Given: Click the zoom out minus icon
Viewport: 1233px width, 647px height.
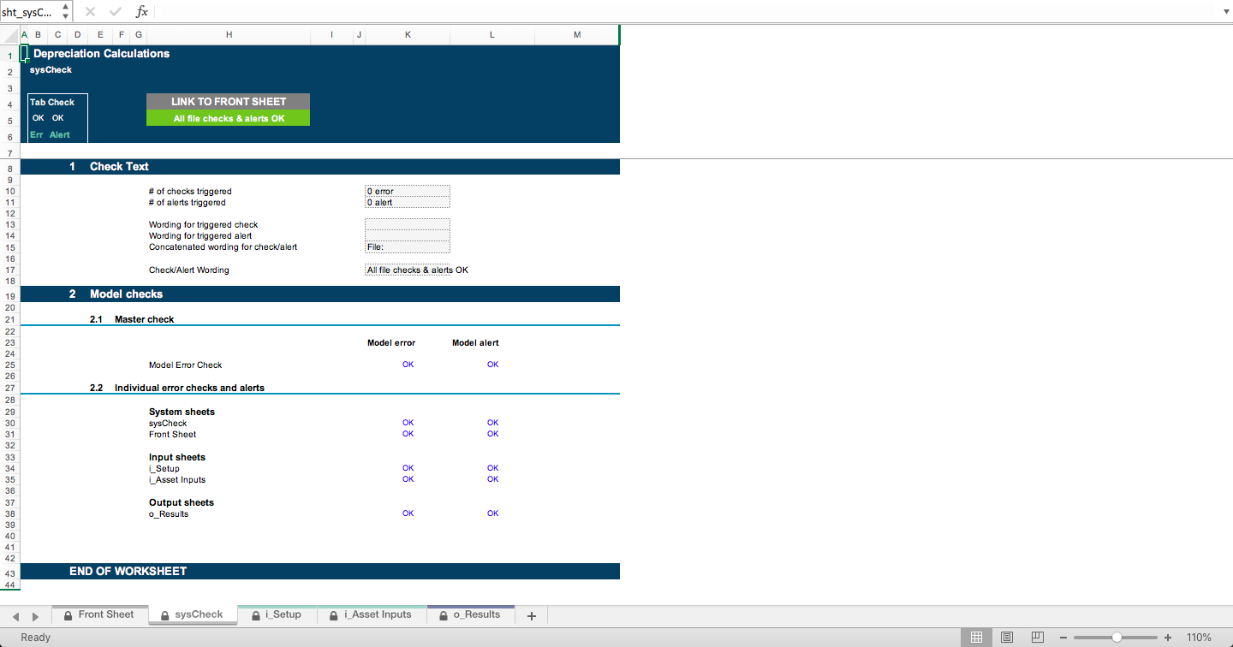Looking at the screenshot, I should tap(1063, 638).
